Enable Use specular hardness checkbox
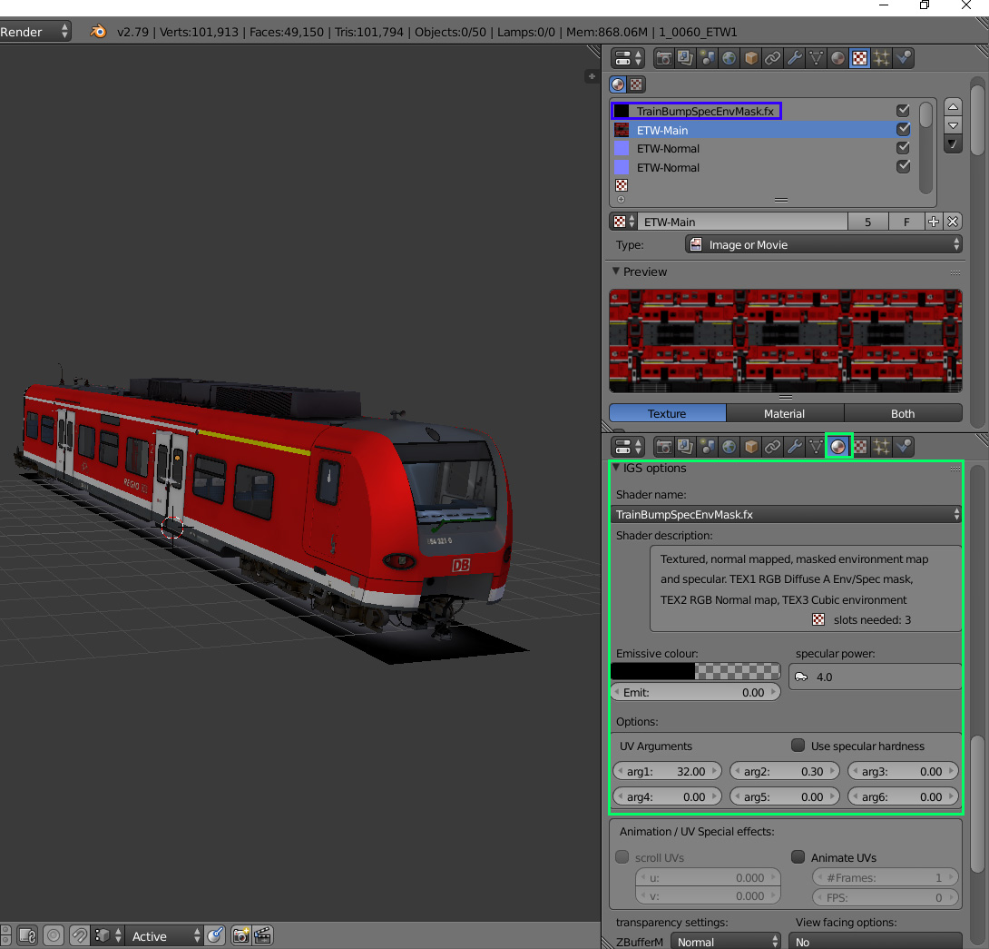 click(x=798, y=746)
